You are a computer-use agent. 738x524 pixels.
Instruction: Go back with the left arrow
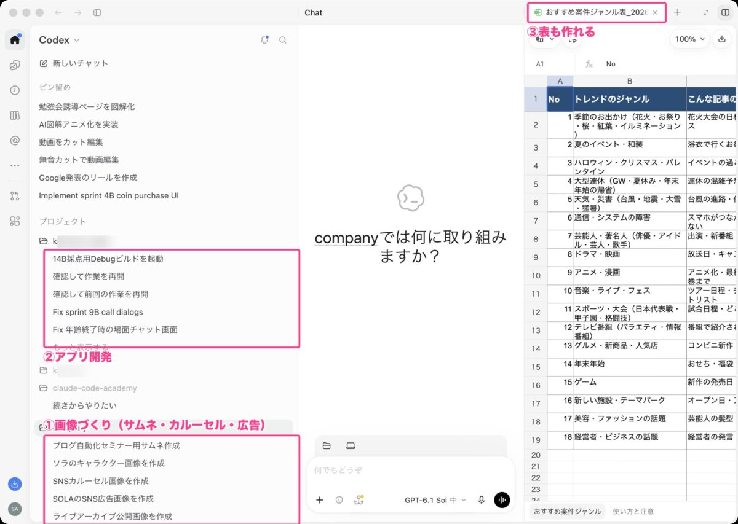58,12
